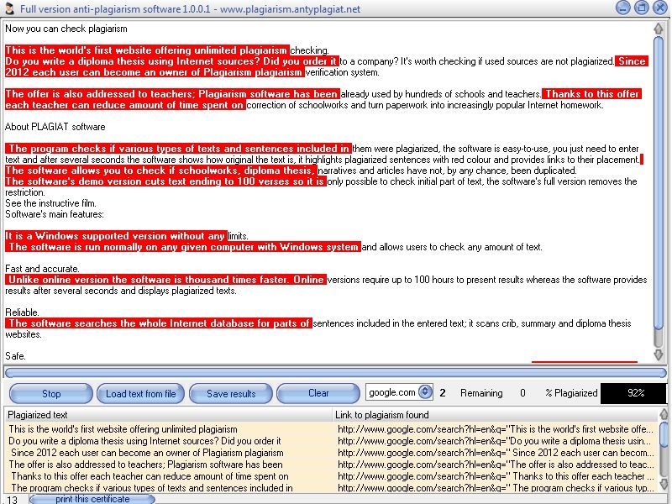
Task: Click the 'See the instructive film.' line
Action: pos(50,203)
